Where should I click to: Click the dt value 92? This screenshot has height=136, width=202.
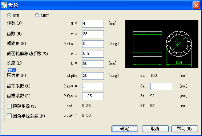point(152,96)
